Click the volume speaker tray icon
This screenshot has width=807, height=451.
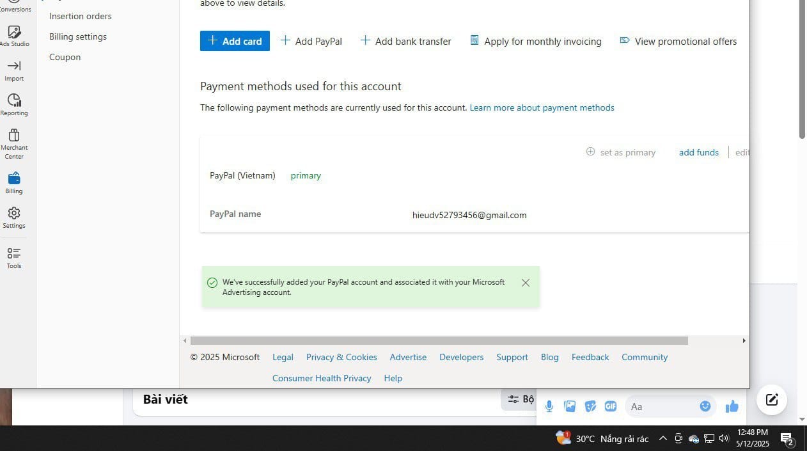[x=724, y=438]
